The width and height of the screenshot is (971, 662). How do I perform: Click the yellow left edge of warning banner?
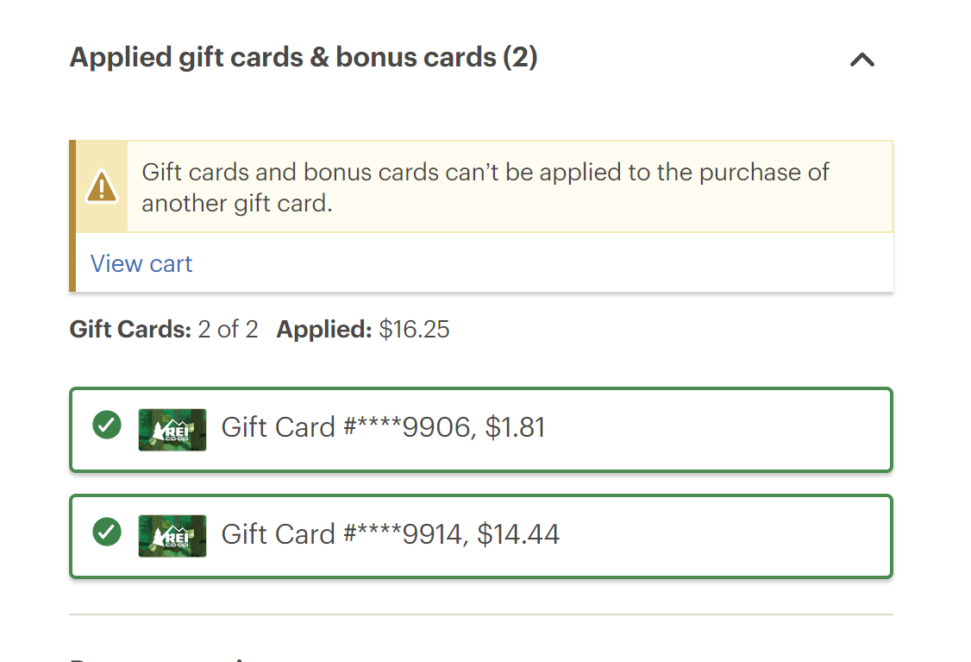tap(72, 216)
